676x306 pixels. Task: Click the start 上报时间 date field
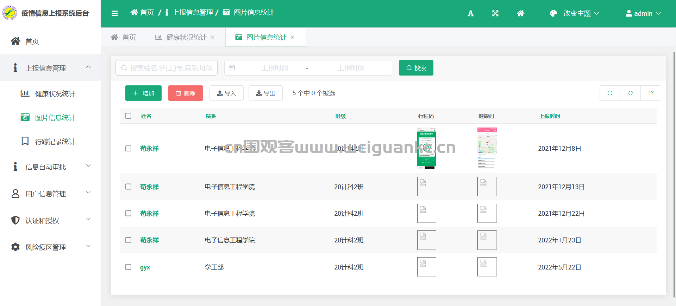tap(275, 68)
